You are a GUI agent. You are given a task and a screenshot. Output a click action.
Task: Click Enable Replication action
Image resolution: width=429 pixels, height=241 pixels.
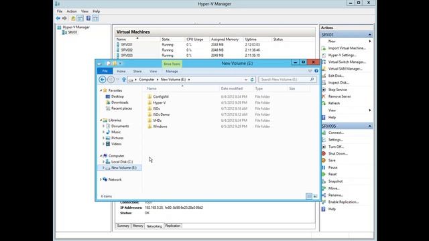pyautogui.click(x=343, y=202)
